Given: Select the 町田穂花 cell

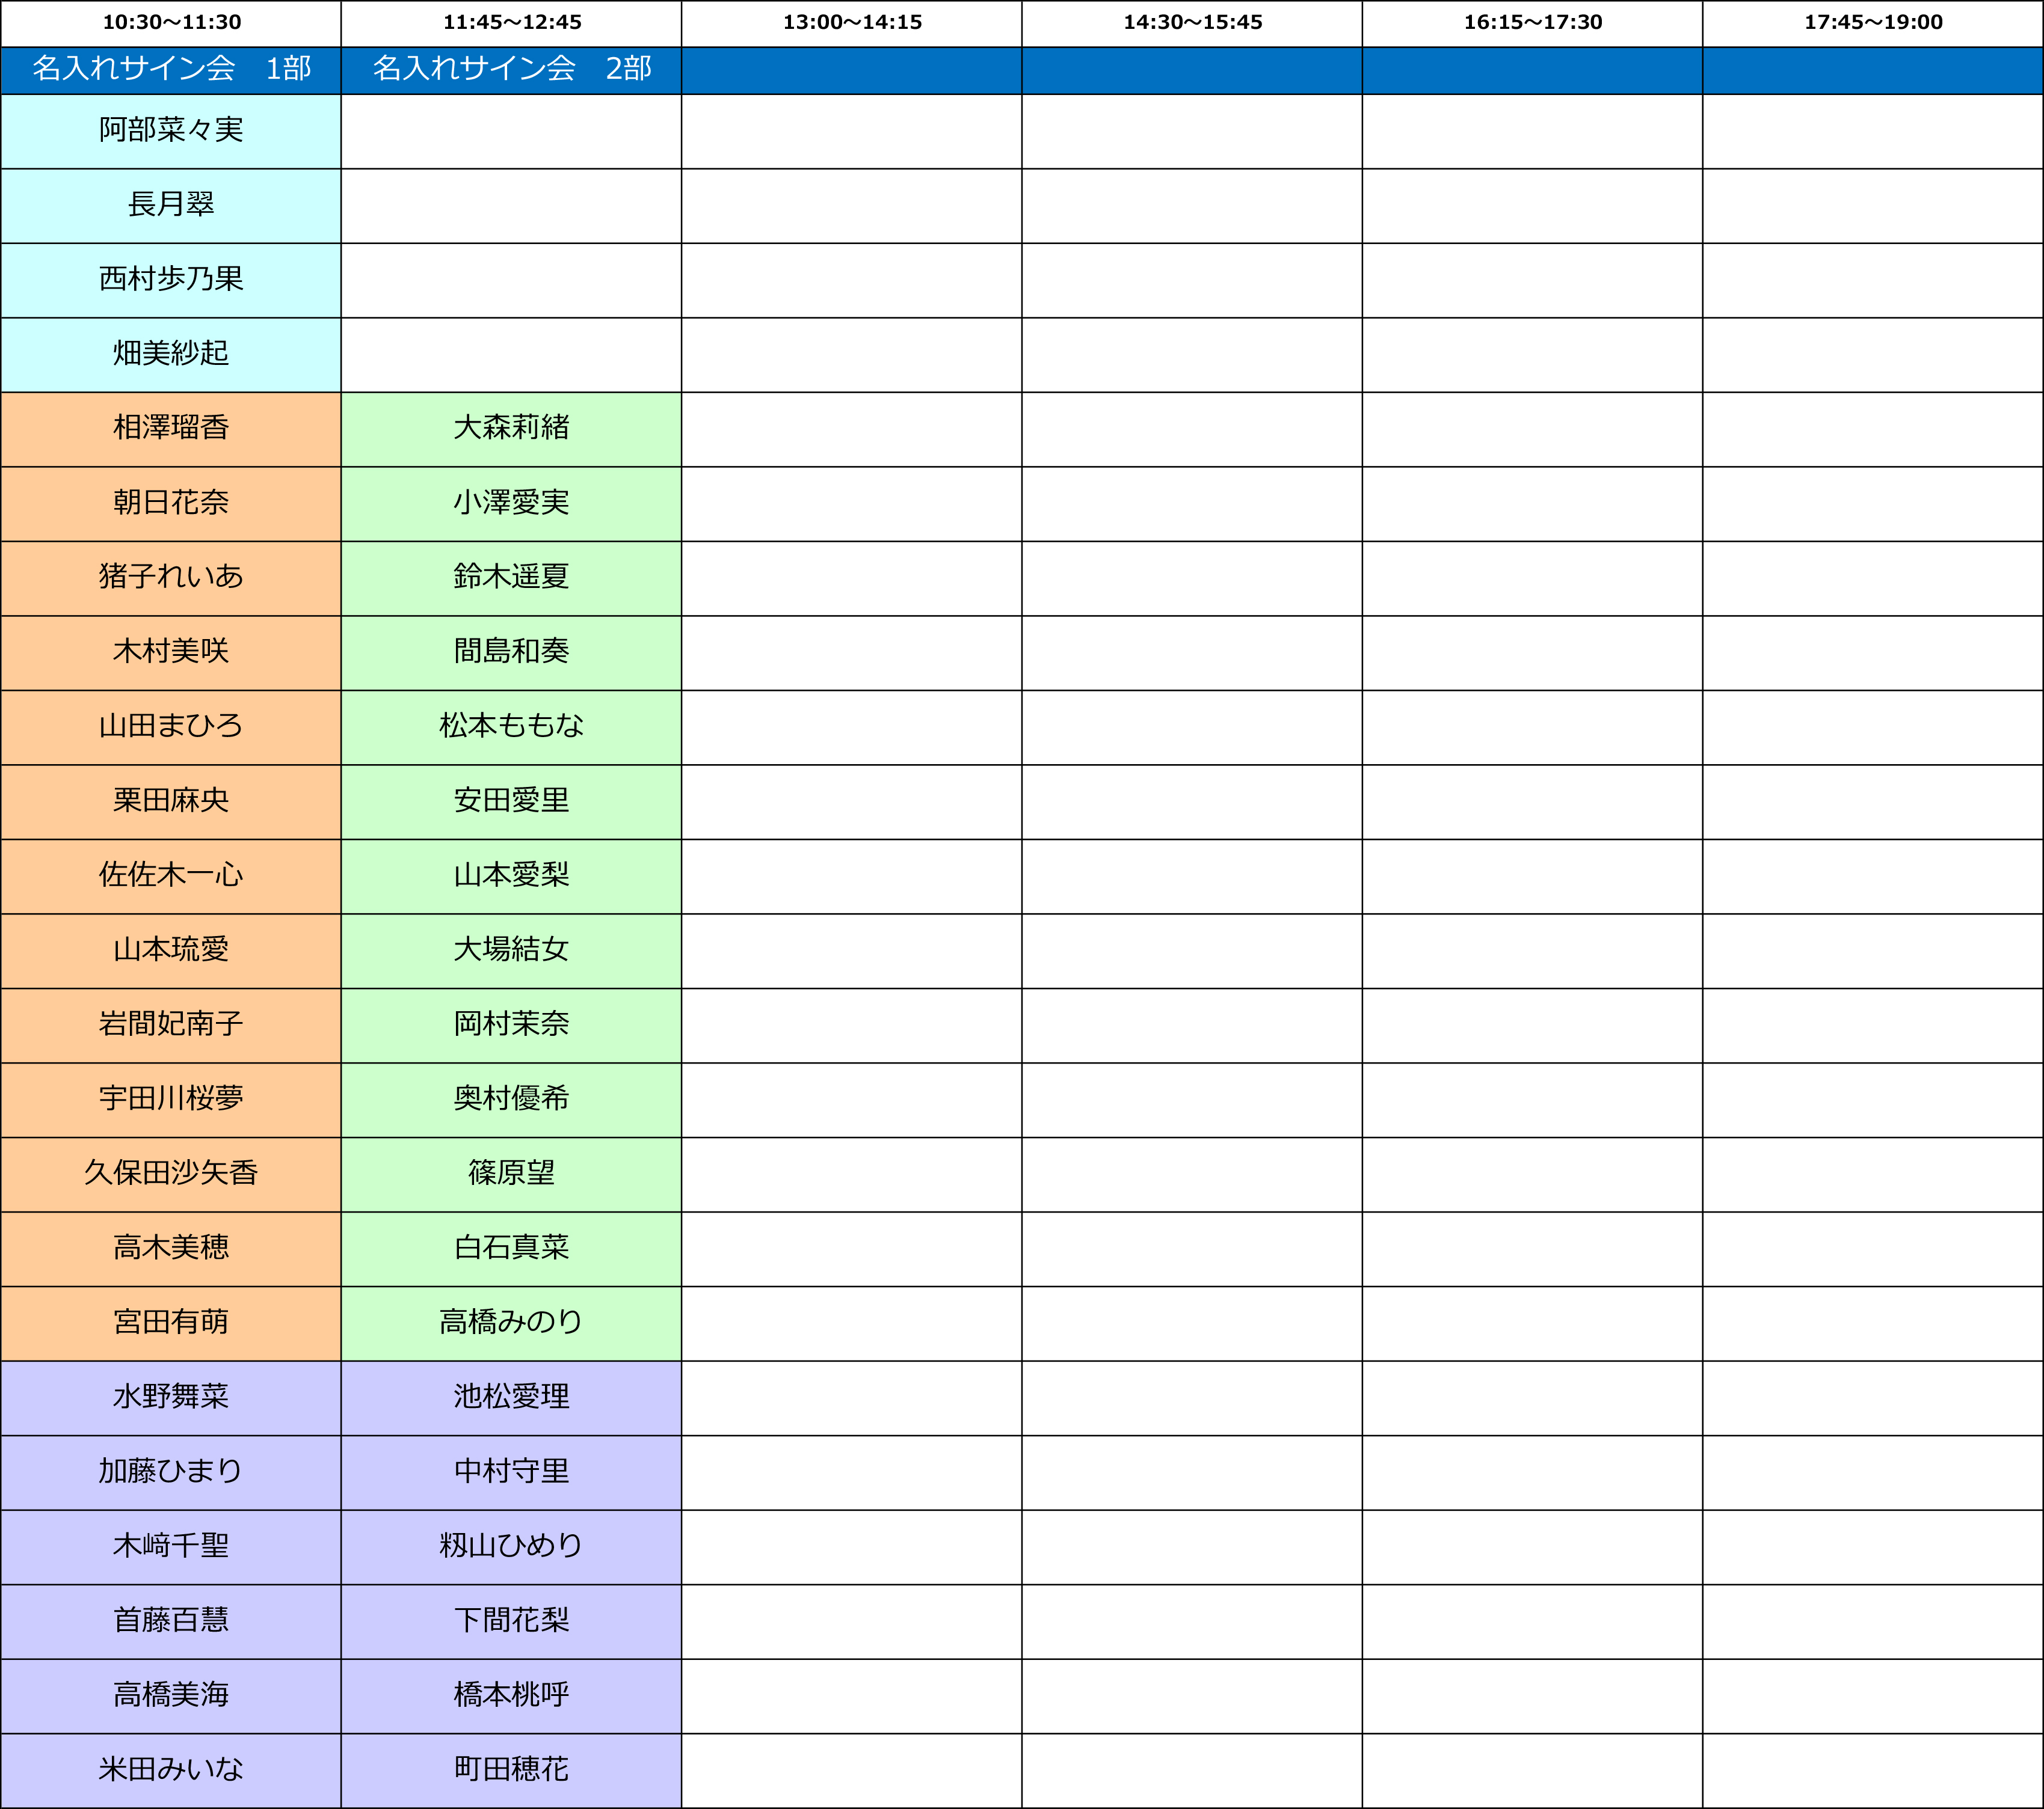Looking at the screenshot, I should [x=511, y=1769].
